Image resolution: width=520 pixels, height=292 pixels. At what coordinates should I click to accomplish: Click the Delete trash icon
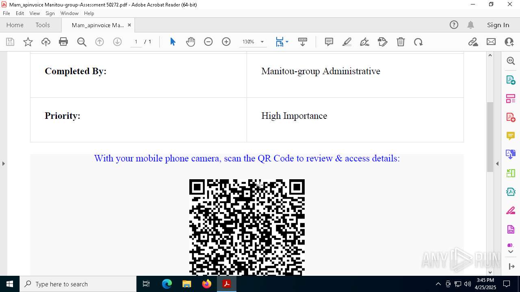(401, 42)
